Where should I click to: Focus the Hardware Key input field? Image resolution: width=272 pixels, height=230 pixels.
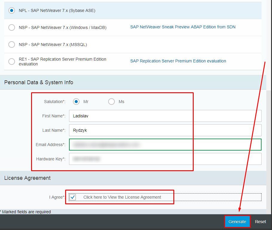[x=165, y=159]
